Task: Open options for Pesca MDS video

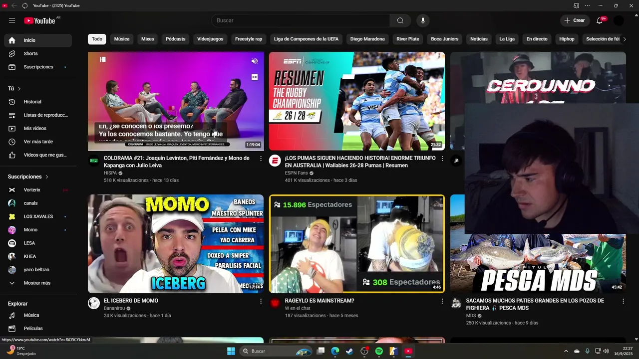Action: tap(623, 301)
